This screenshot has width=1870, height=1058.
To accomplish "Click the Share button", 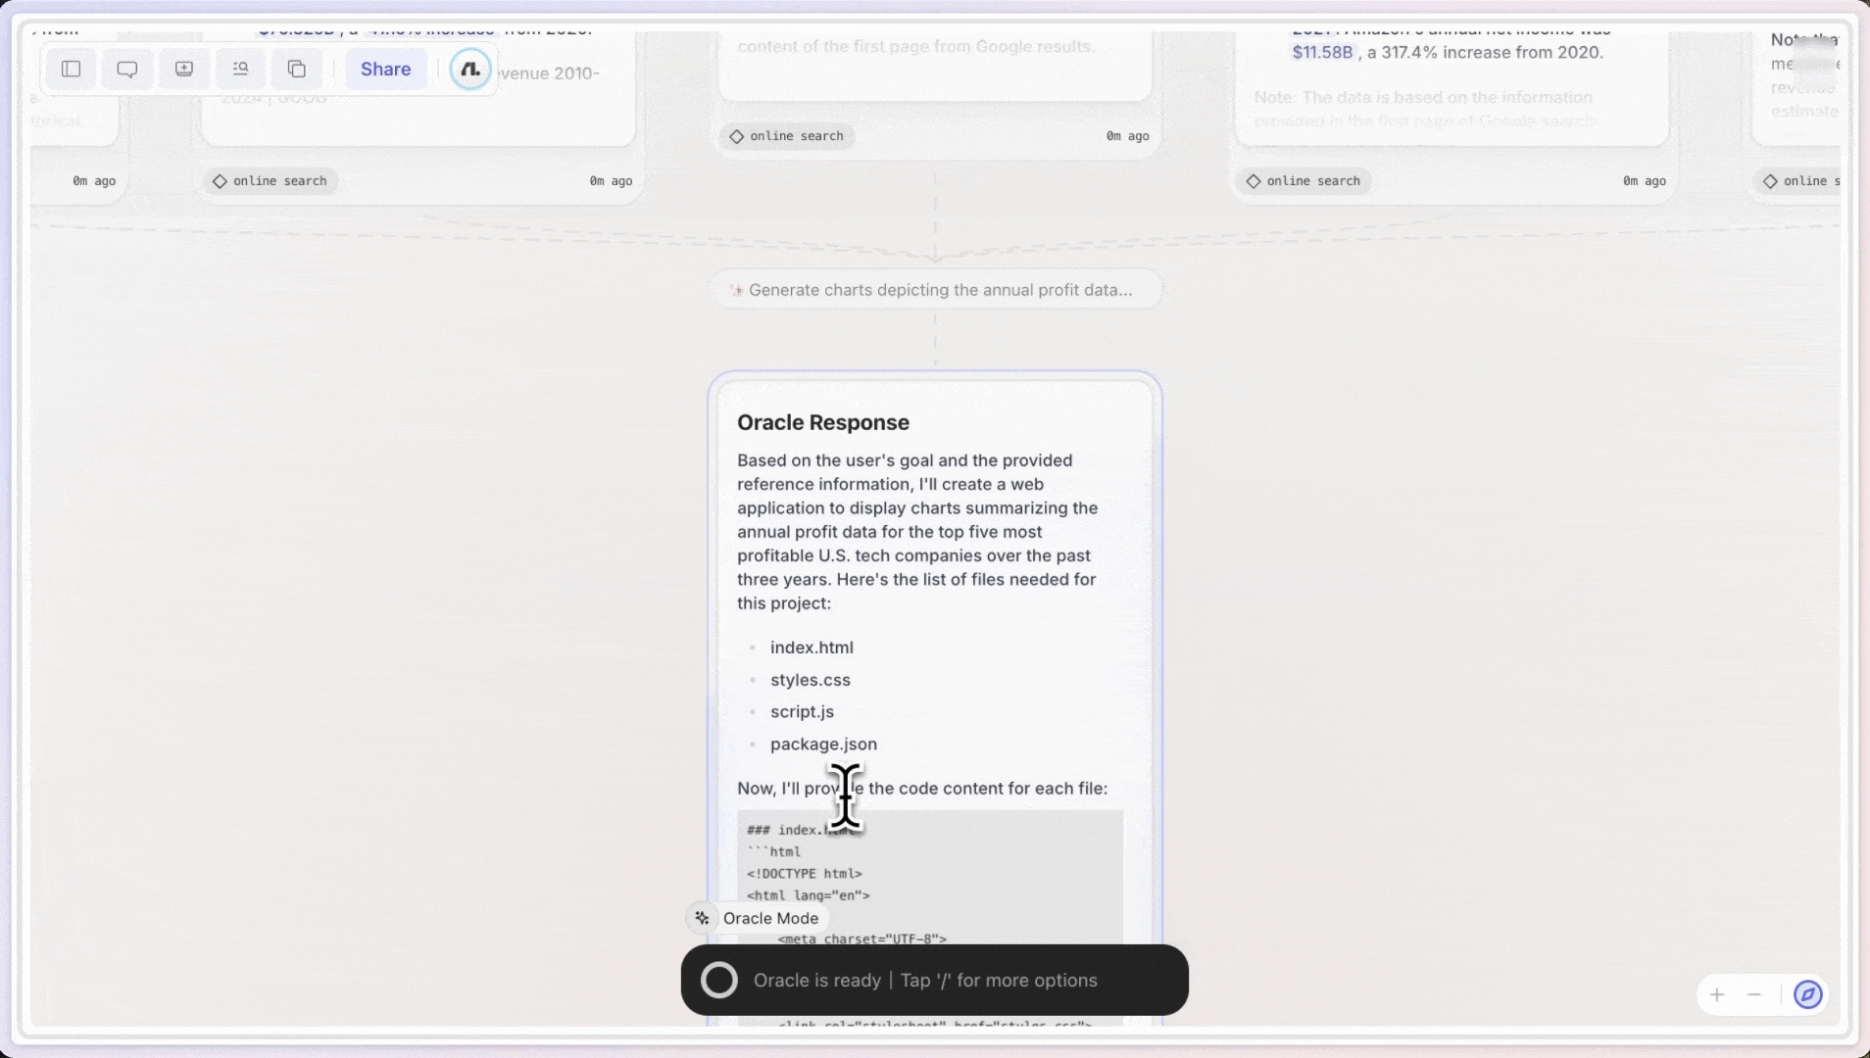I will 385,69.
